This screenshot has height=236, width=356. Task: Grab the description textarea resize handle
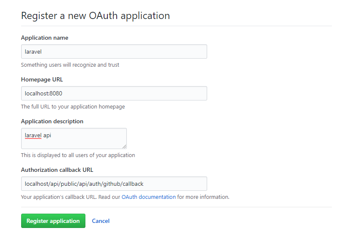click(124, 146)
